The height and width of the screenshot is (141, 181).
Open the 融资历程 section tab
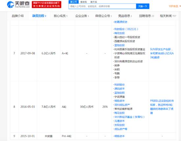point(39,16)
